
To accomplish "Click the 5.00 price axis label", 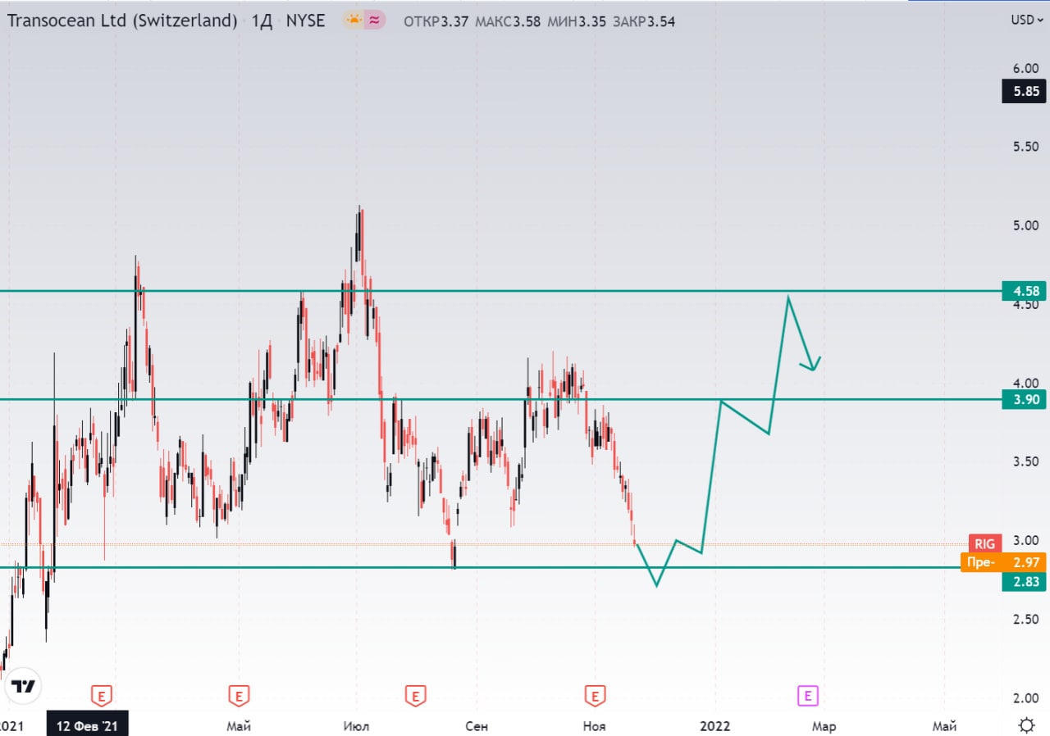I will [x=1025, y=225].
